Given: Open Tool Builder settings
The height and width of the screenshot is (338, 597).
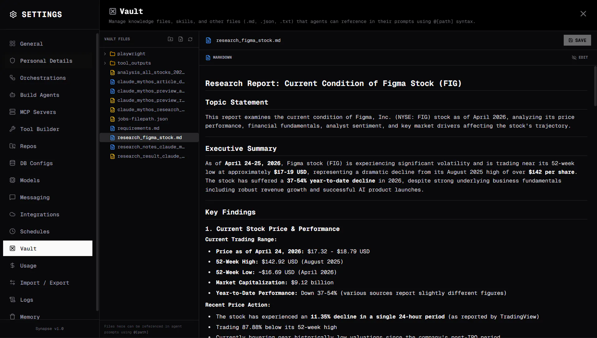Looking at the screenshot, I should pos(48,129).
